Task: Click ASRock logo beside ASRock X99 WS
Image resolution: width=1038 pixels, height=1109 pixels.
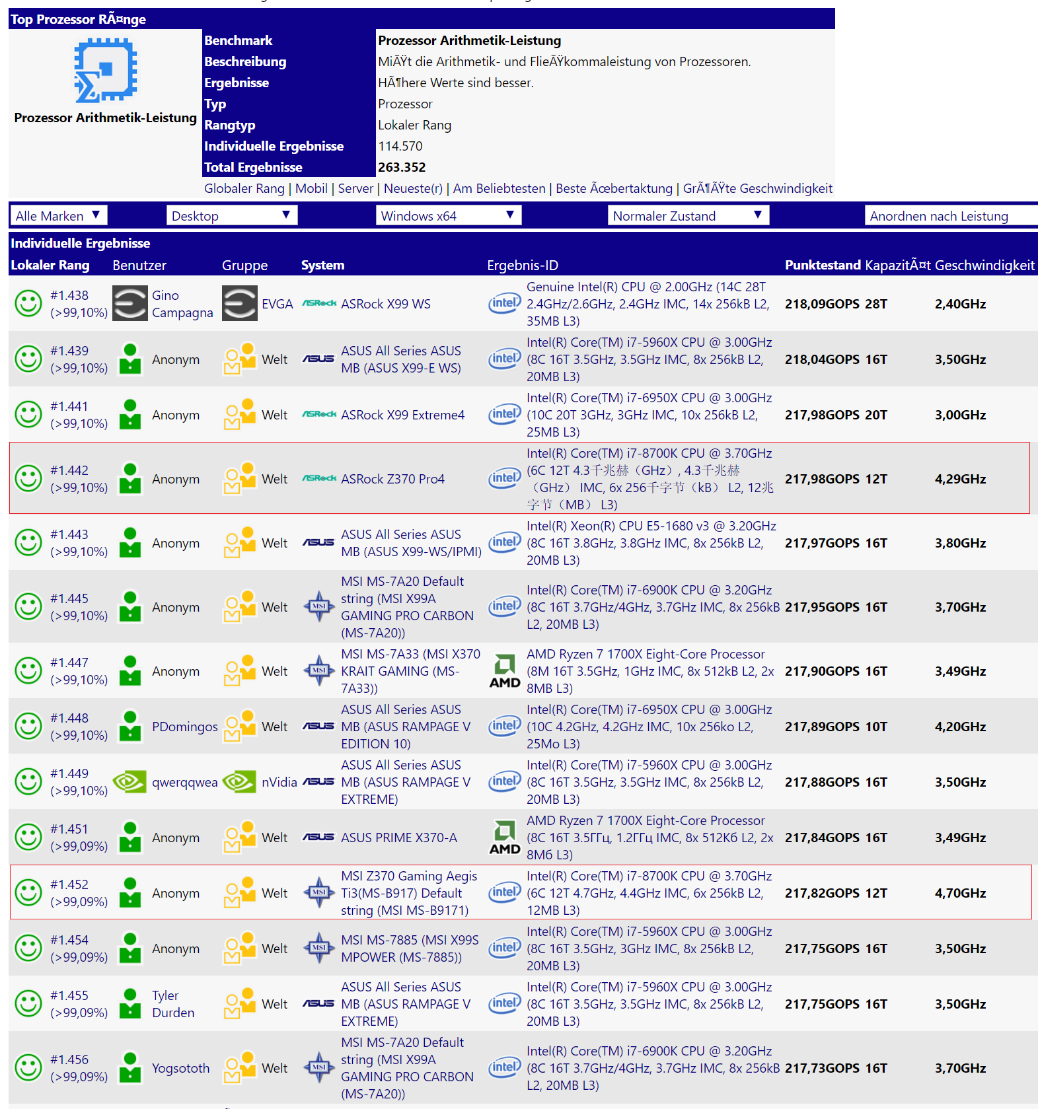Action: point(319,304)
